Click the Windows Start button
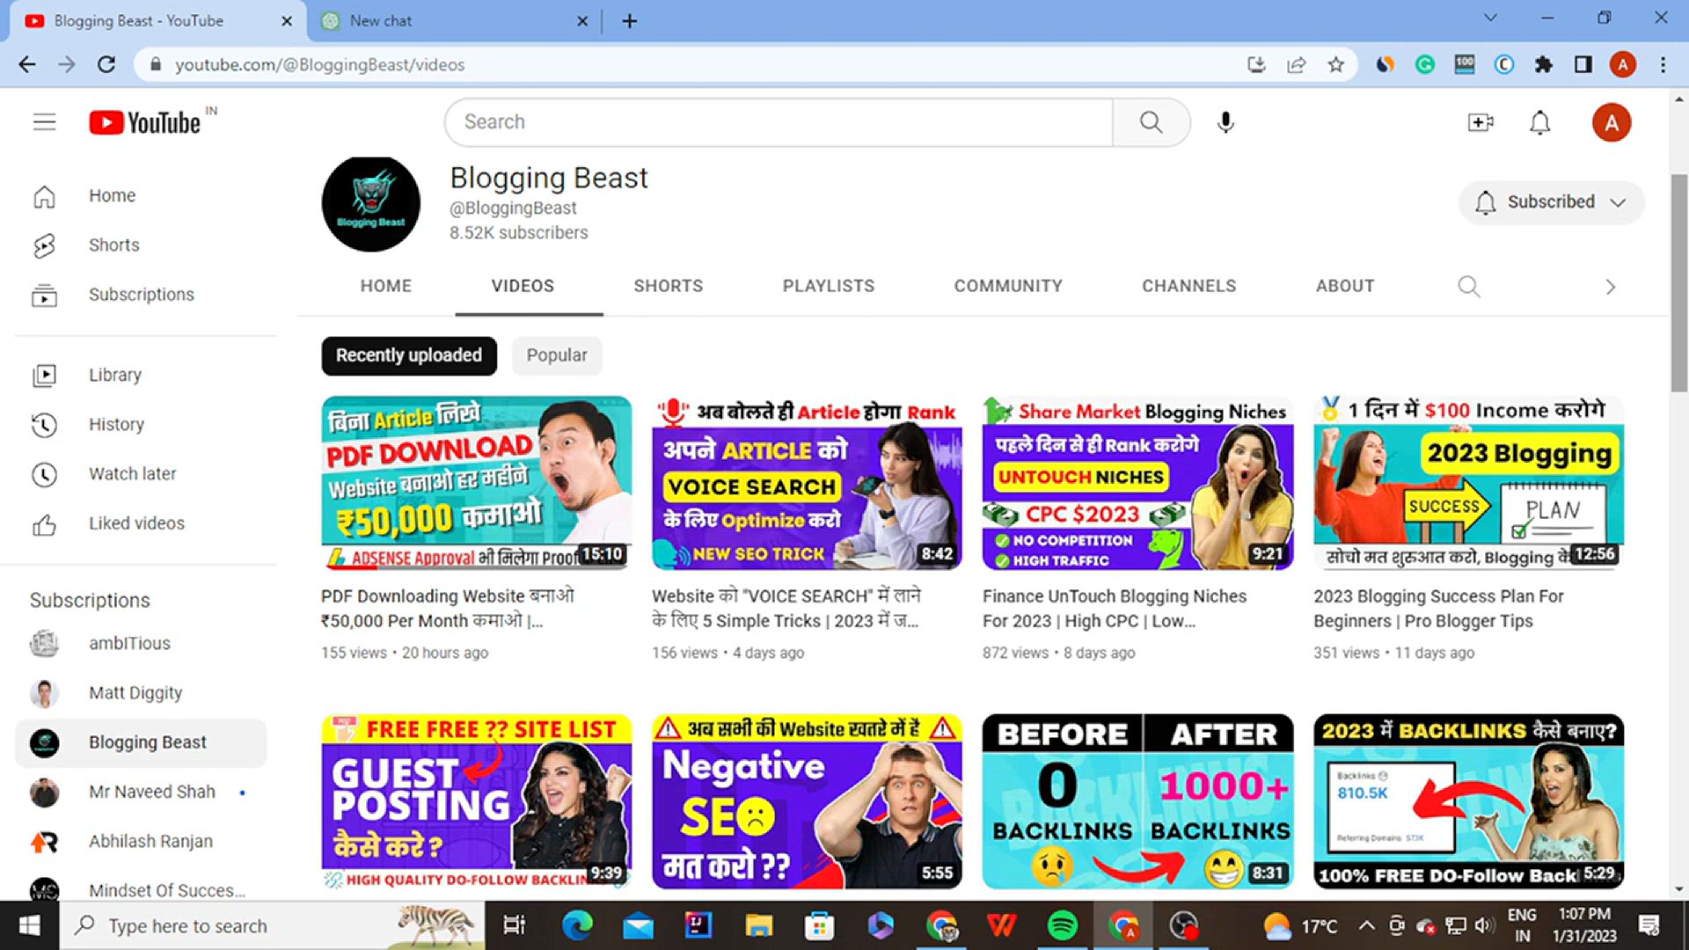 tap(29, 925)
